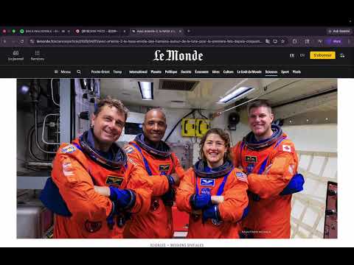Select the Sciences section tab

[271, 72]
